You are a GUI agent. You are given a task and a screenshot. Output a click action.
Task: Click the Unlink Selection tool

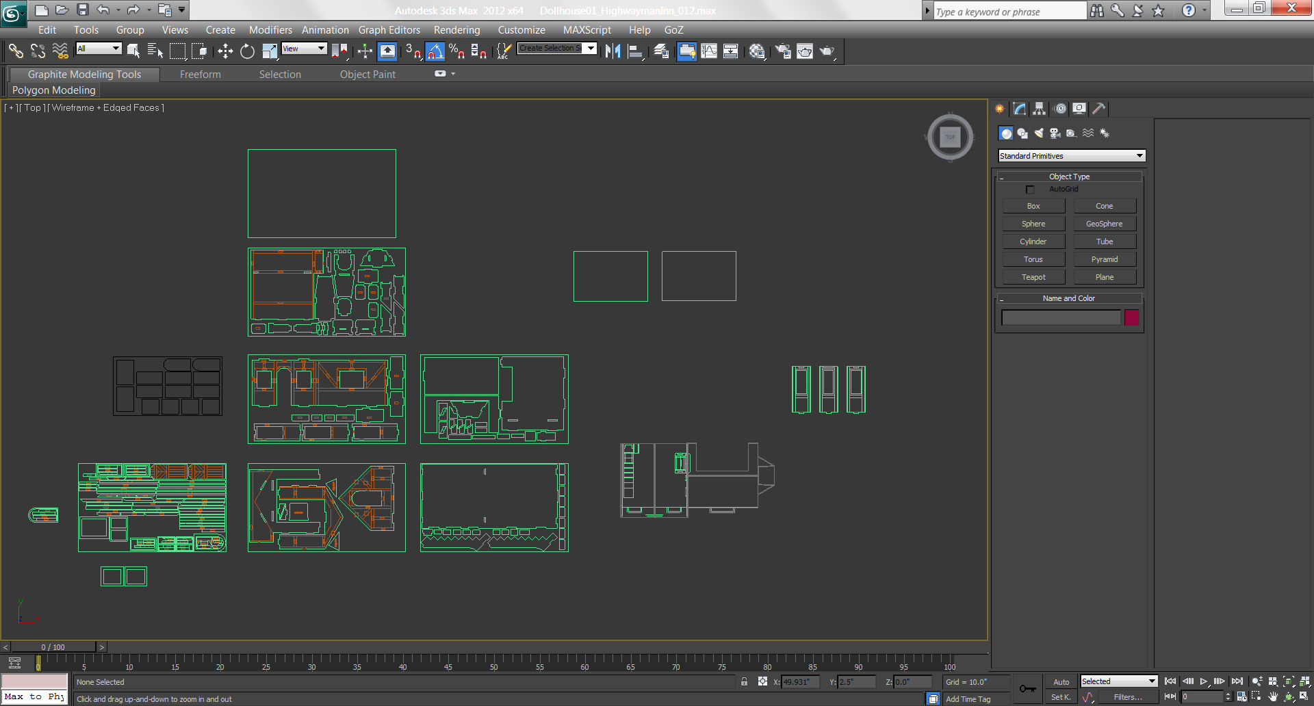tap(38, 51)
